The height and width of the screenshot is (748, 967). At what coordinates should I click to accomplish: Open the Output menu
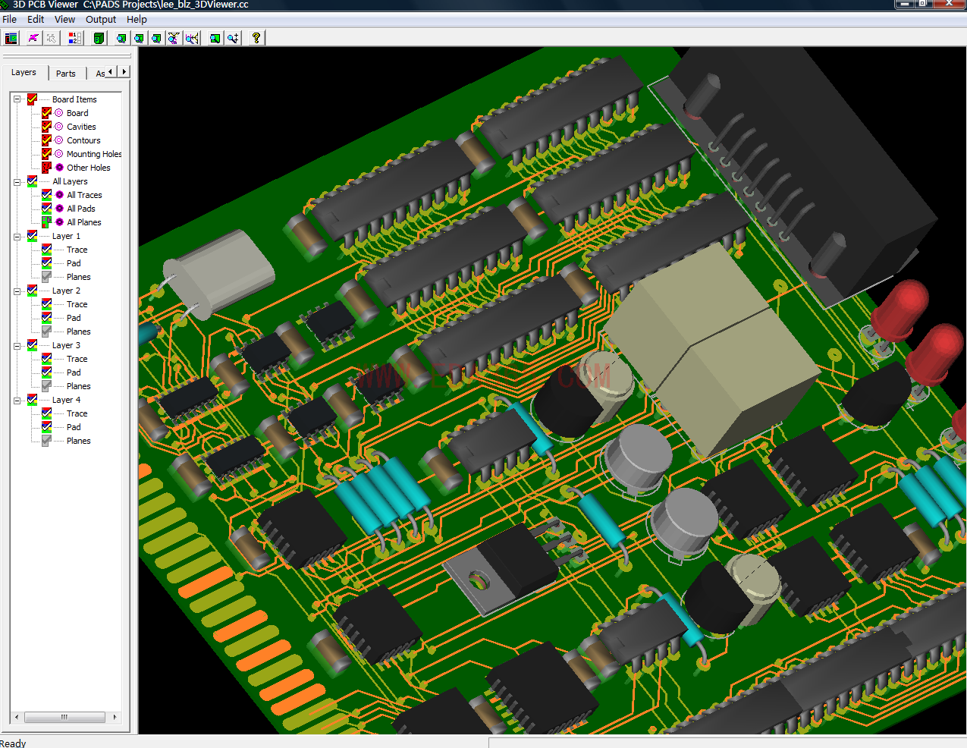click(x=101, y=20)
